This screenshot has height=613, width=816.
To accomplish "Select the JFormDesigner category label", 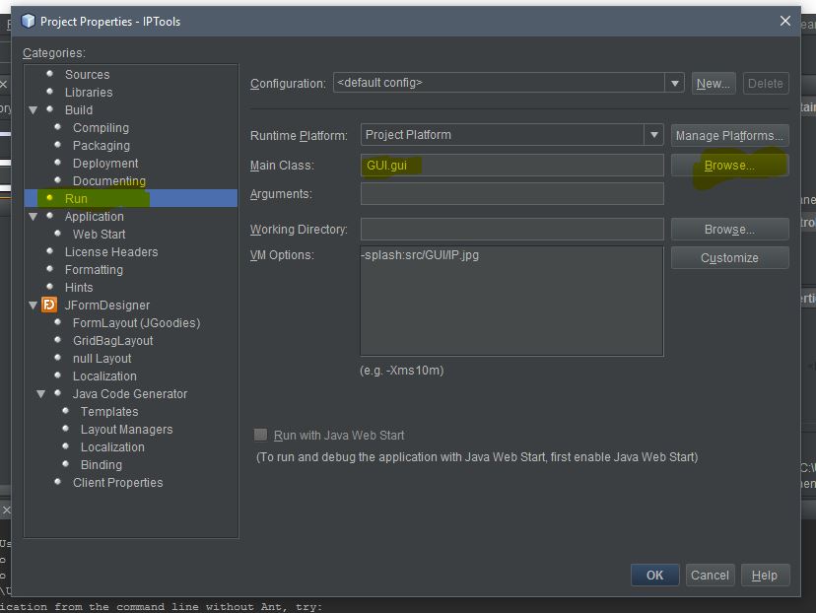I will point(106,305).
